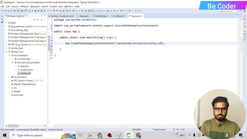
Task: Click the Task View taskbar icon
Action: pos(80,135)
